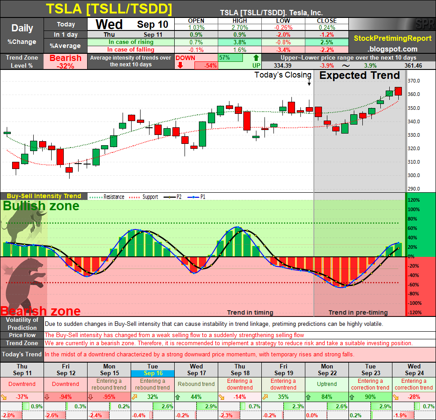The width and height of the screenshot is (436, 420).
Task: Click the CLOSE column header
Action: [327, 21]
